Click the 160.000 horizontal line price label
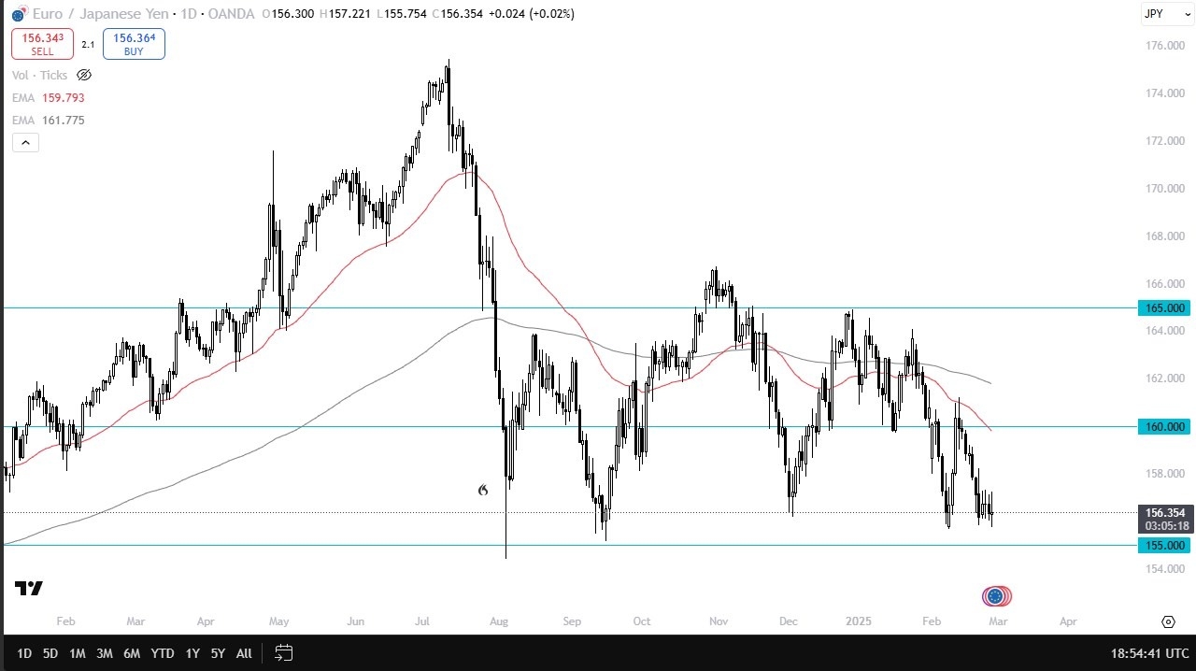Viewport: 1196px width, 671px height. (x=1162, y=426)
